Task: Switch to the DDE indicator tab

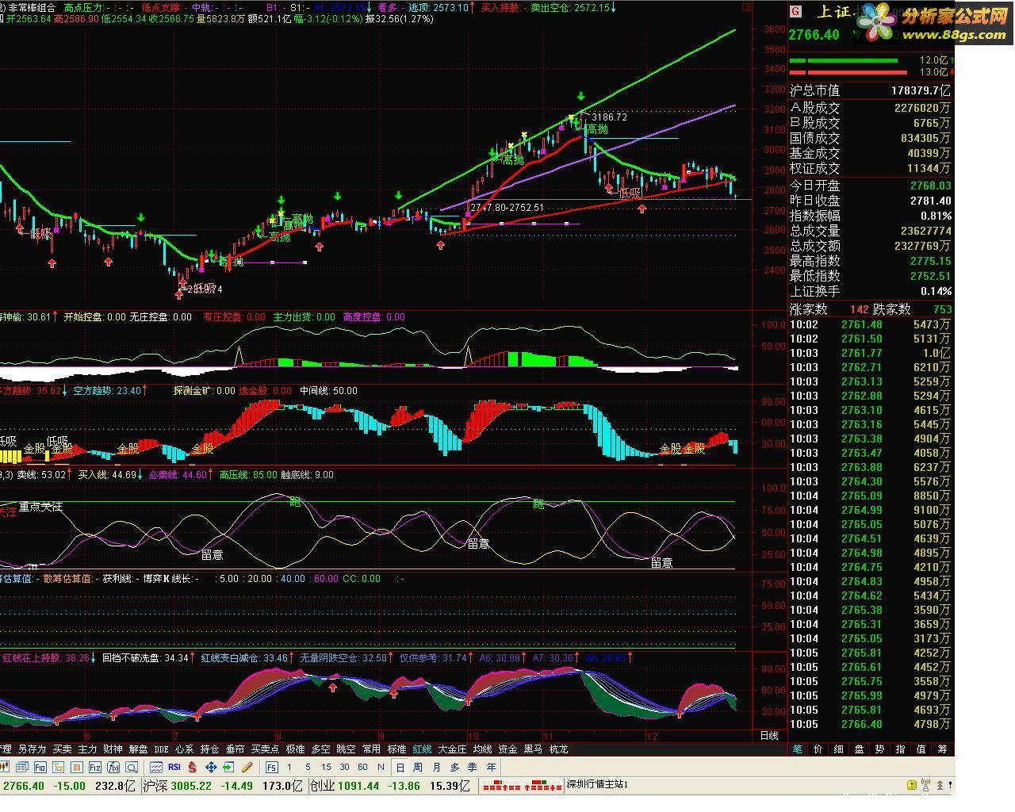Action: 162,749
